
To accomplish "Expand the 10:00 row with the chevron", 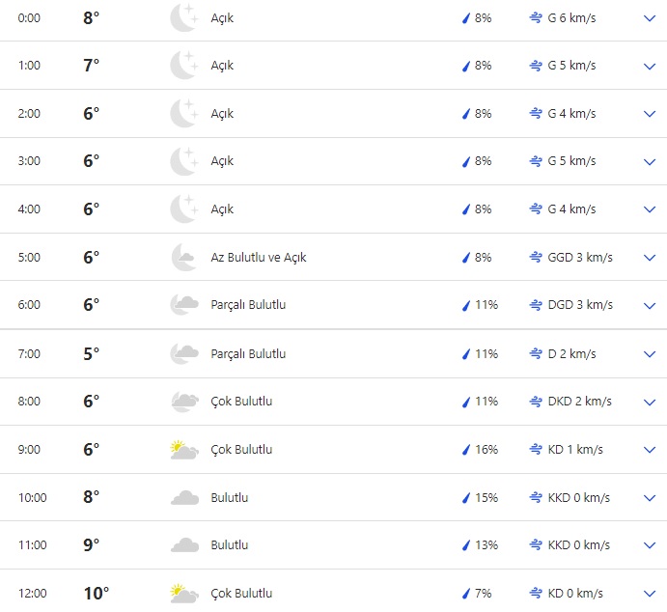I will [x=649, y=497].
